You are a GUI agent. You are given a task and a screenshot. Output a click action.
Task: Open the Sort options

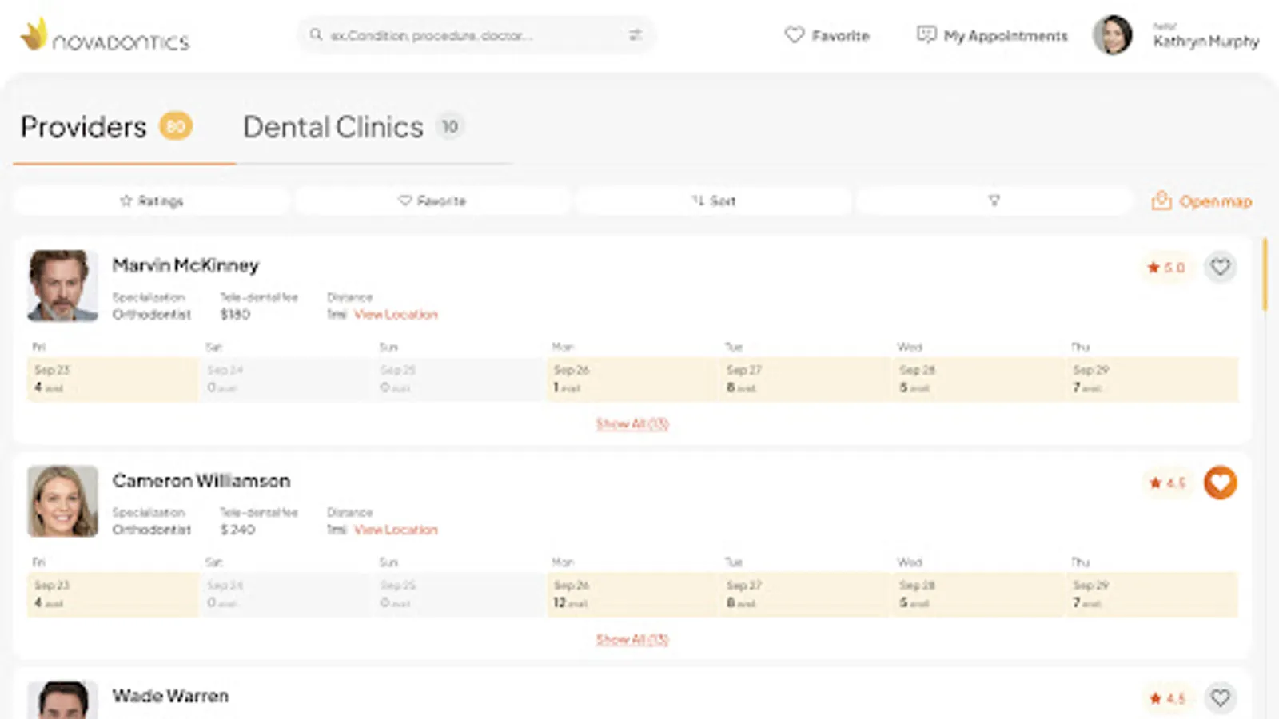713,201
